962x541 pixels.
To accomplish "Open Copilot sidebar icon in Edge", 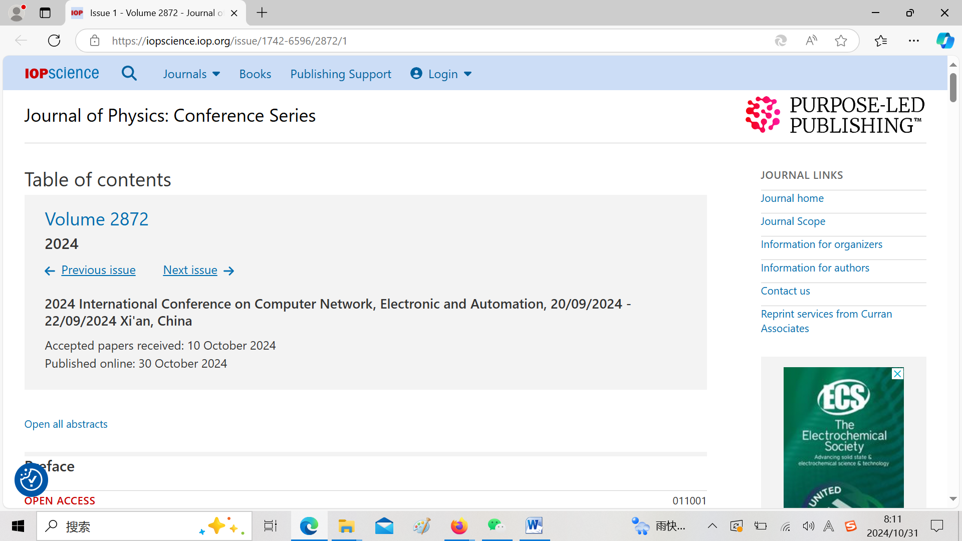I will 944,41.
